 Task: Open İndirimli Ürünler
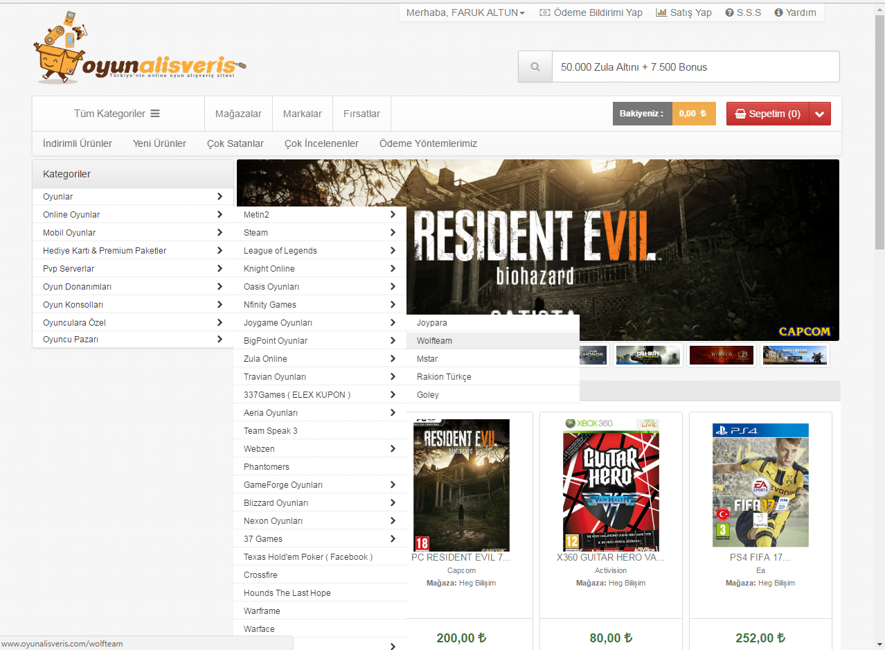(78, 143)
